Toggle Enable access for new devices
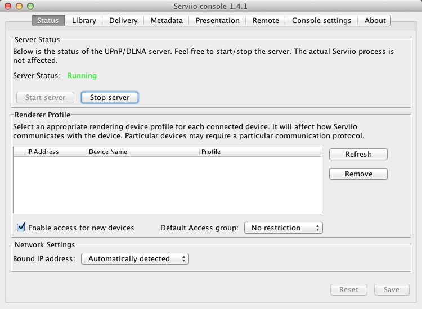Image resolution: width=422 pixels, height=309 pixels. coord(21,228)
